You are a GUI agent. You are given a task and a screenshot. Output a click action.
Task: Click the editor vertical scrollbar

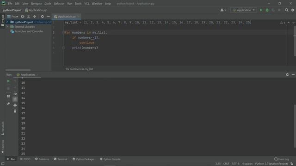tap(295, 41)
